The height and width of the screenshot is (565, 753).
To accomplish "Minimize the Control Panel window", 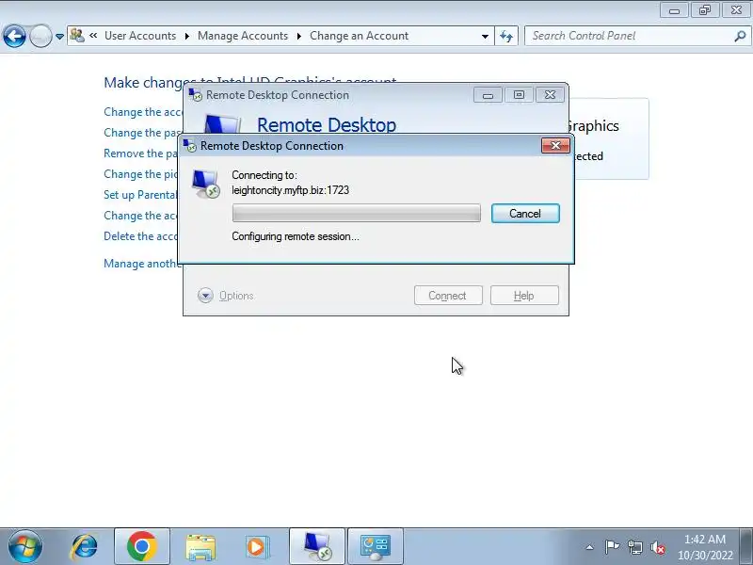I will coord(674,10).
